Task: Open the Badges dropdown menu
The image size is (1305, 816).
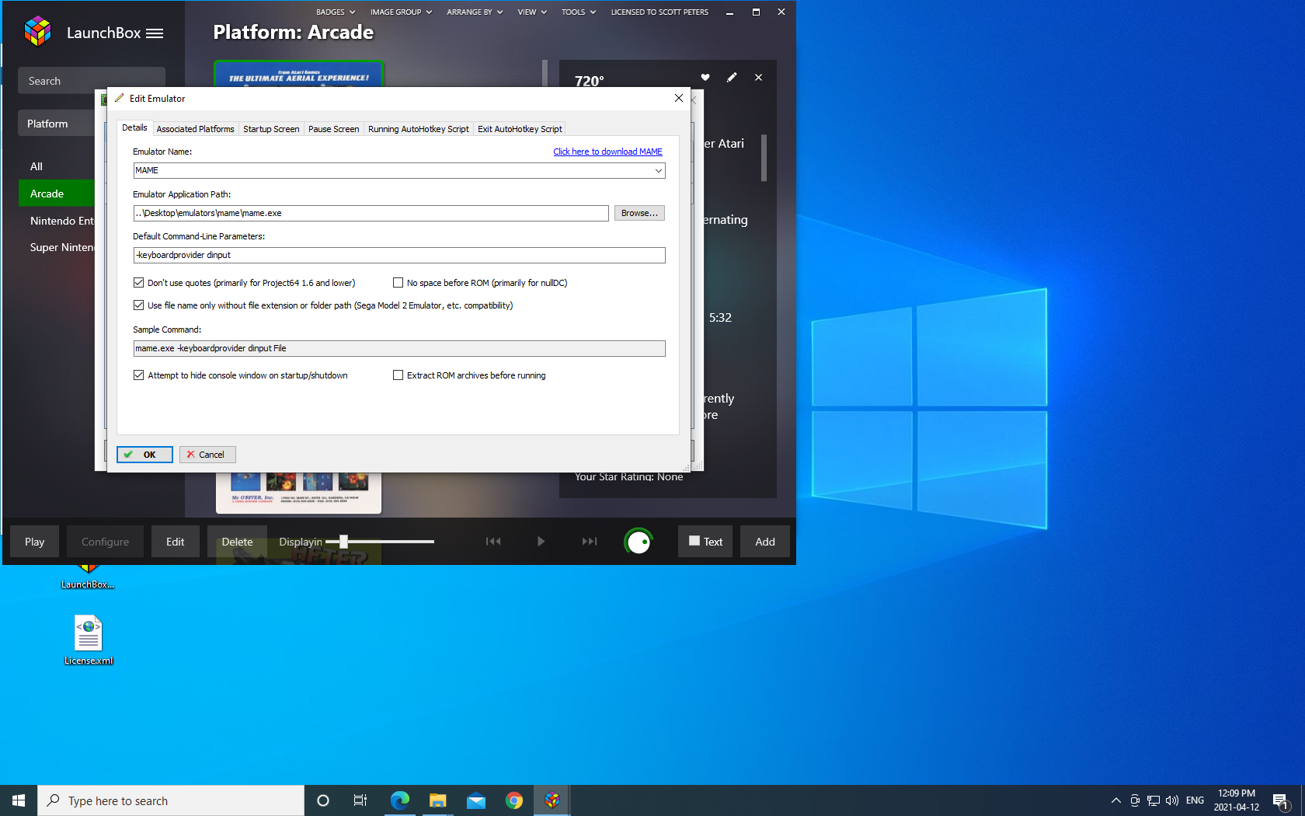Action: tap(336, 12)
